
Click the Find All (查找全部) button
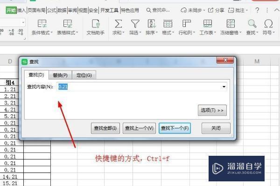[105, 128]
